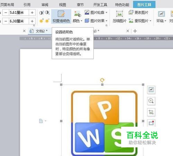Open the 审阅 ribbon tab

45,5
